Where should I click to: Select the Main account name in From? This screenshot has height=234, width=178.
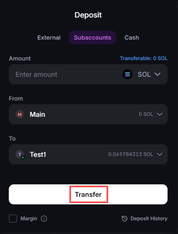click(x=37, y=114)
